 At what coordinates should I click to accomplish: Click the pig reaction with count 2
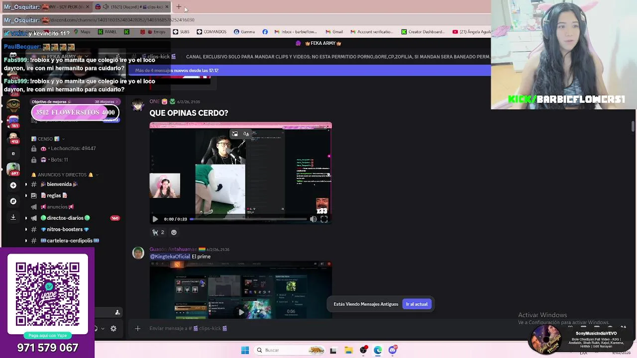click(x=158, y=232)
